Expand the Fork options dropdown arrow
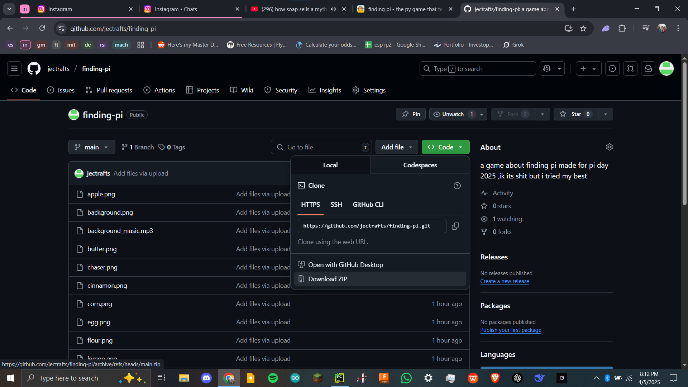Screen dimensions: 688x387 coord(543,114)
